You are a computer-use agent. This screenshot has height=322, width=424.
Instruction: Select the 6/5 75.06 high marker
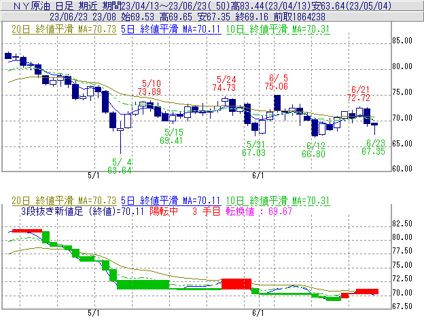pos(277,82)
